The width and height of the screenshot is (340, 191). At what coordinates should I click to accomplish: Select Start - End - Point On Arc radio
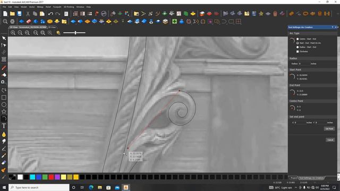click(x=297, y=43)
